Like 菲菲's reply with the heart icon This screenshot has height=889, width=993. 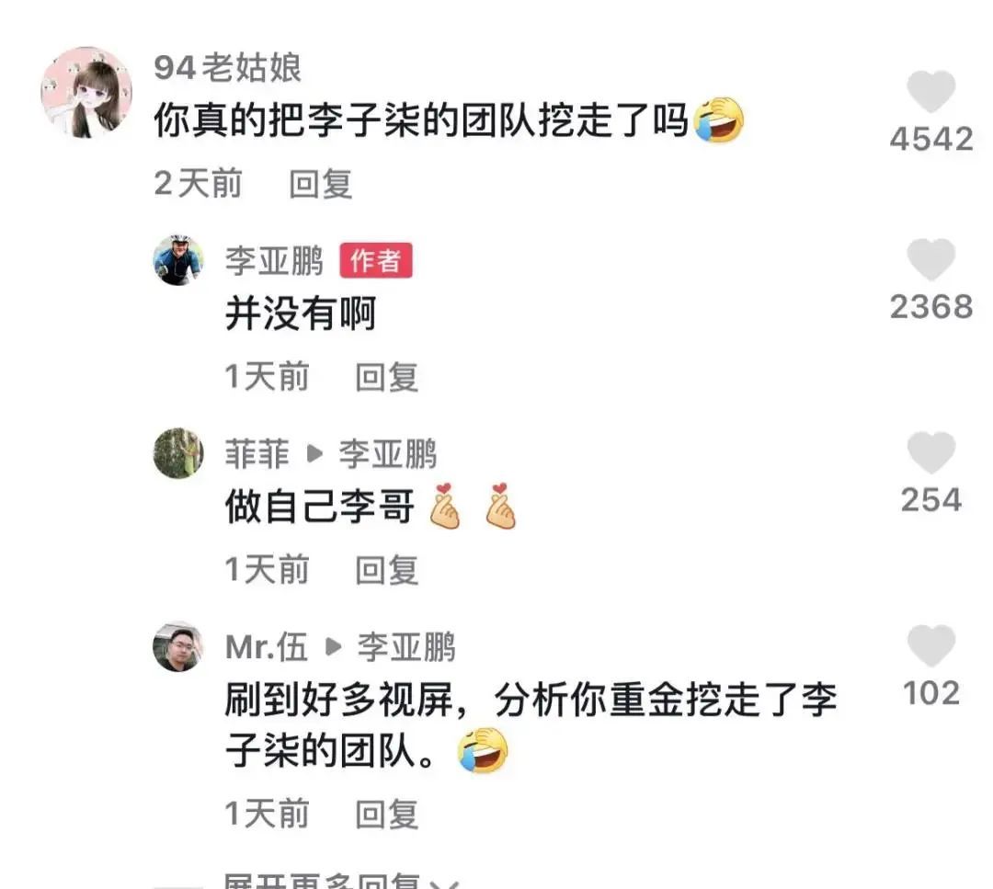pos(930,452)
